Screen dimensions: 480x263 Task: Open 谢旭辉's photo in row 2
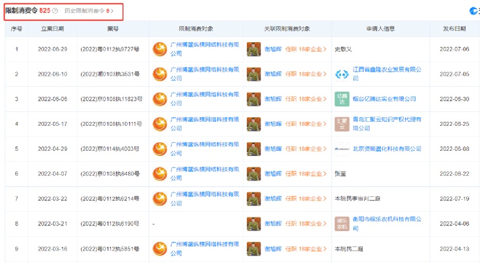[x=254, y=74]
